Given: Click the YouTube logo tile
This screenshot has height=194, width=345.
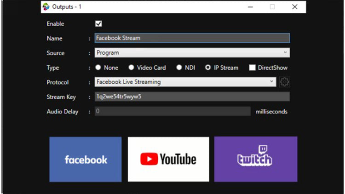Looking at the screenshot, I should [168, 159].
